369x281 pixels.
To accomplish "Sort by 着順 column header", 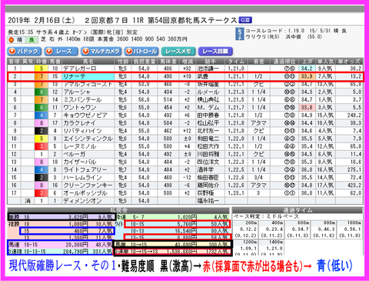I will pos(14,62).
